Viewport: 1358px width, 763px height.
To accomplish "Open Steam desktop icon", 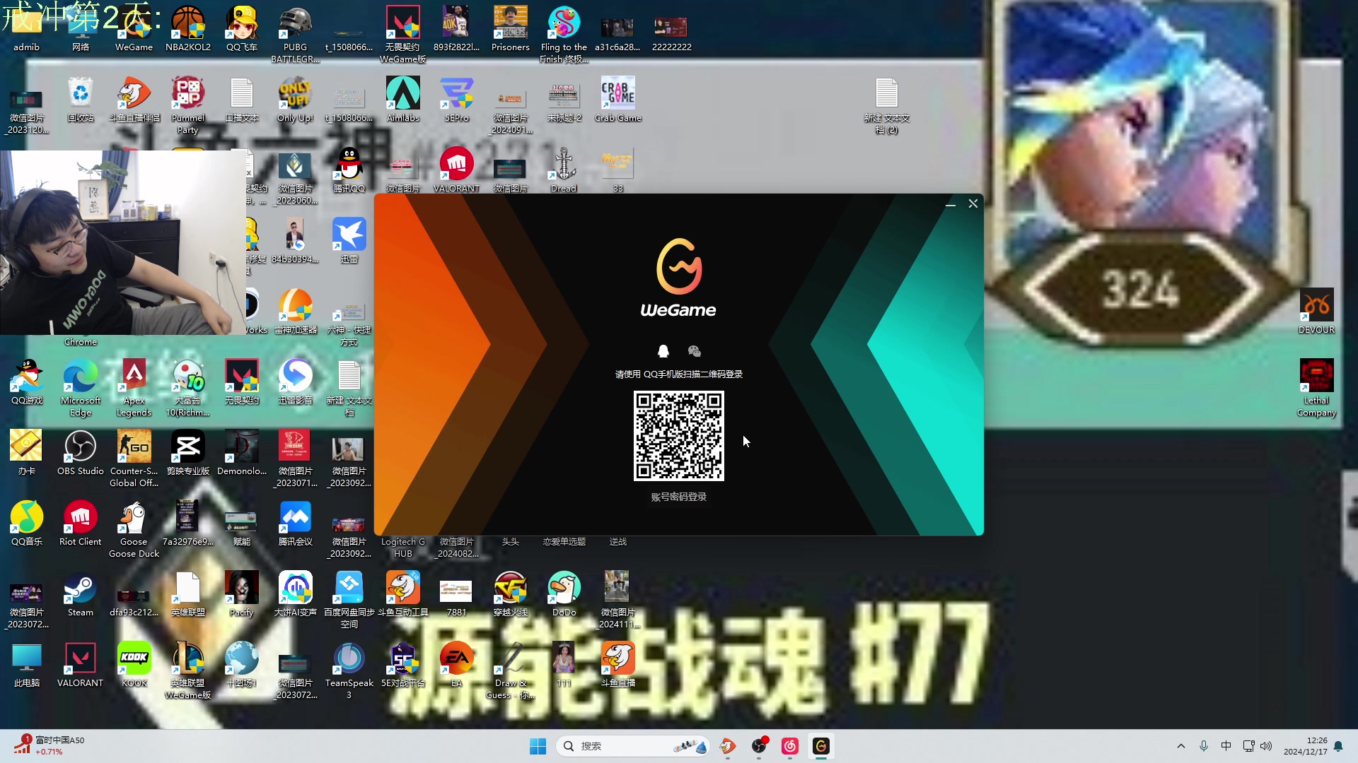I will point(81,595).
